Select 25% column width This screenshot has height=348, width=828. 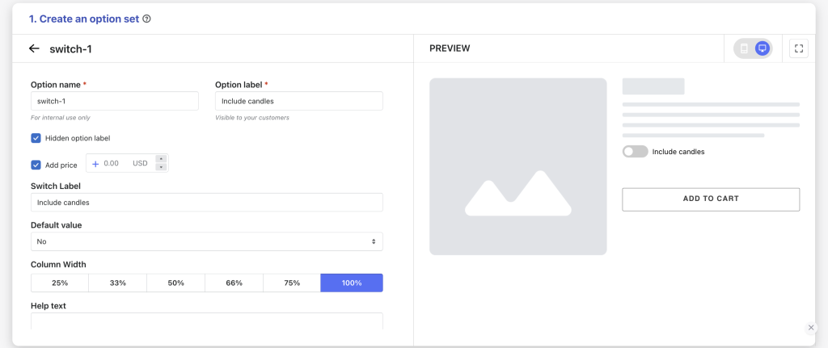click(x=60, y=283)
